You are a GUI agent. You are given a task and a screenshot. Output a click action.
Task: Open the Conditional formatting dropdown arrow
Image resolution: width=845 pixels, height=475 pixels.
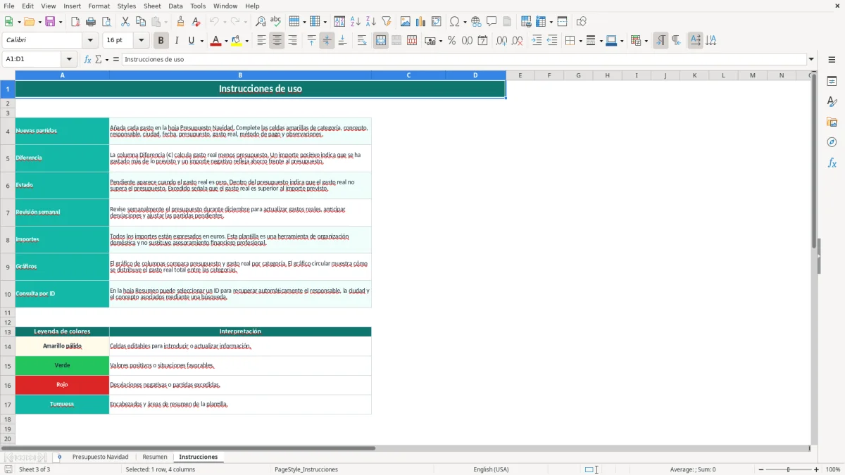(646, 41)
